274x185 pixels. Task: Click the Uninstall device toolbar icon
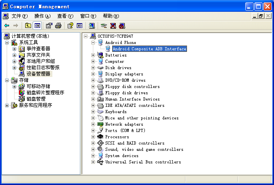coord(113,26)
